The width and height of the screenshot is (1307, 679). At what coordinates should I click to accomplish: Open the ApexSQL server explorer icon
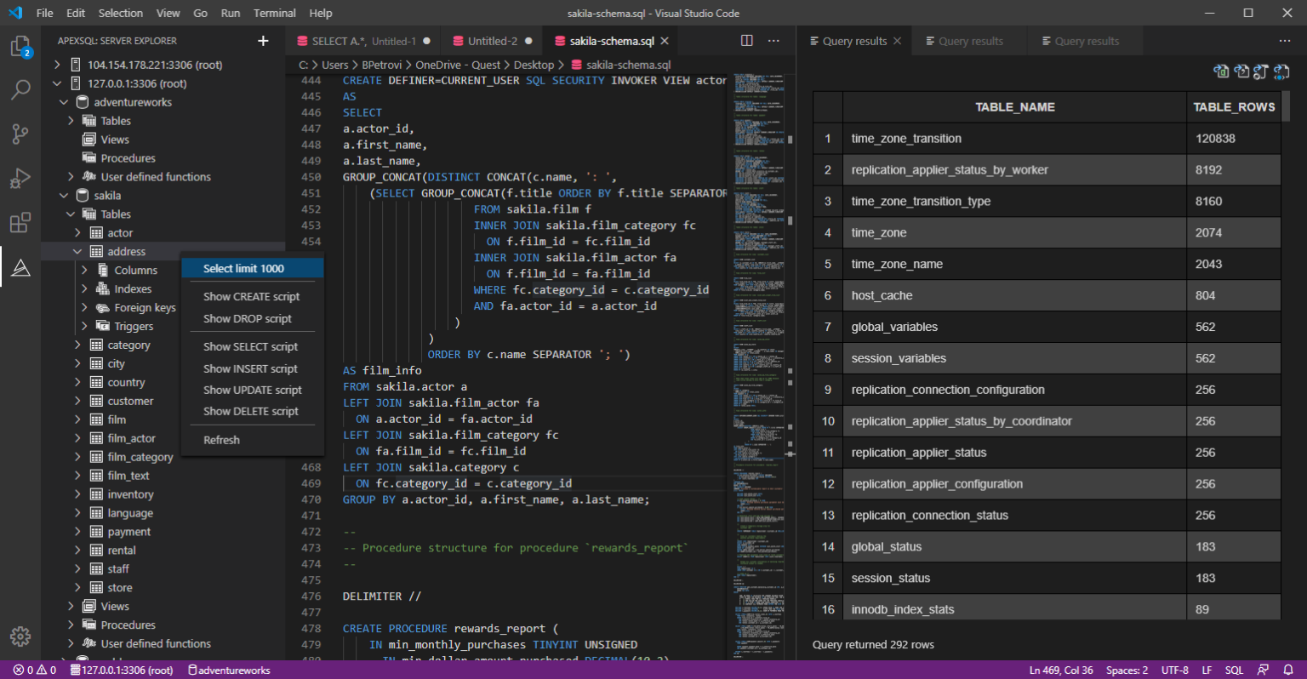click(20, 268)
